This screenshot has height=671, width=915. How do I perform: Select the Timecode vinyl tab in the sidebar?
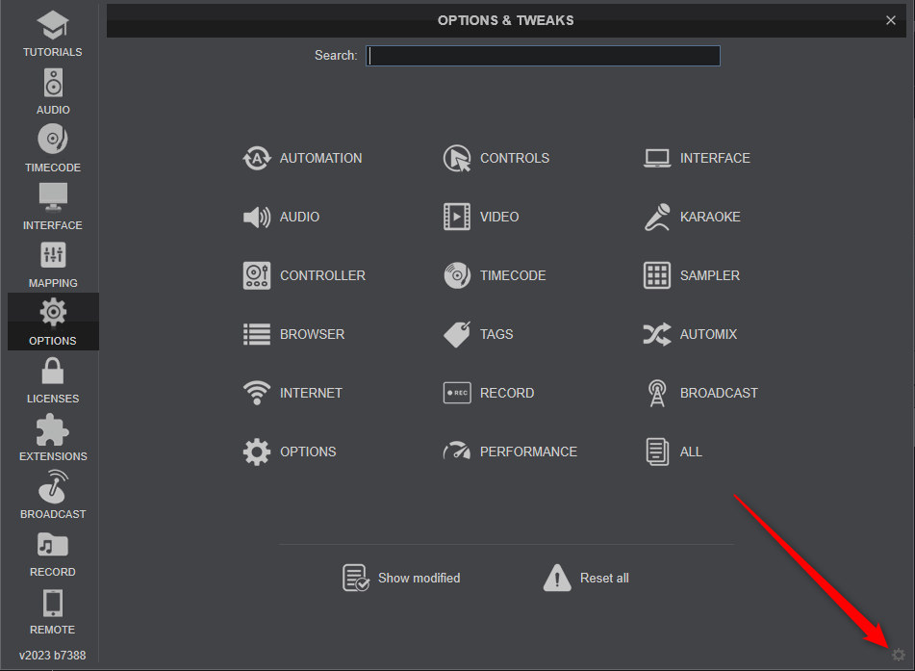point(53,149)
